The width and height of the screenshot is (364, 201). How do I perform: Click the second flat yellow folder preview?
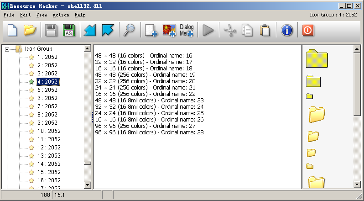(x=313, y=81)
